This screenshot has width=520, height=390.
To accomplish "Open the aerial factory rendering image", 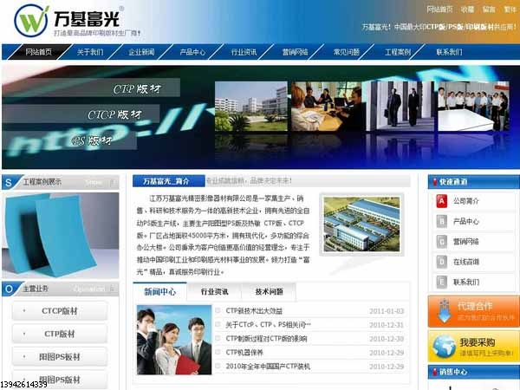I will [361, 224].
